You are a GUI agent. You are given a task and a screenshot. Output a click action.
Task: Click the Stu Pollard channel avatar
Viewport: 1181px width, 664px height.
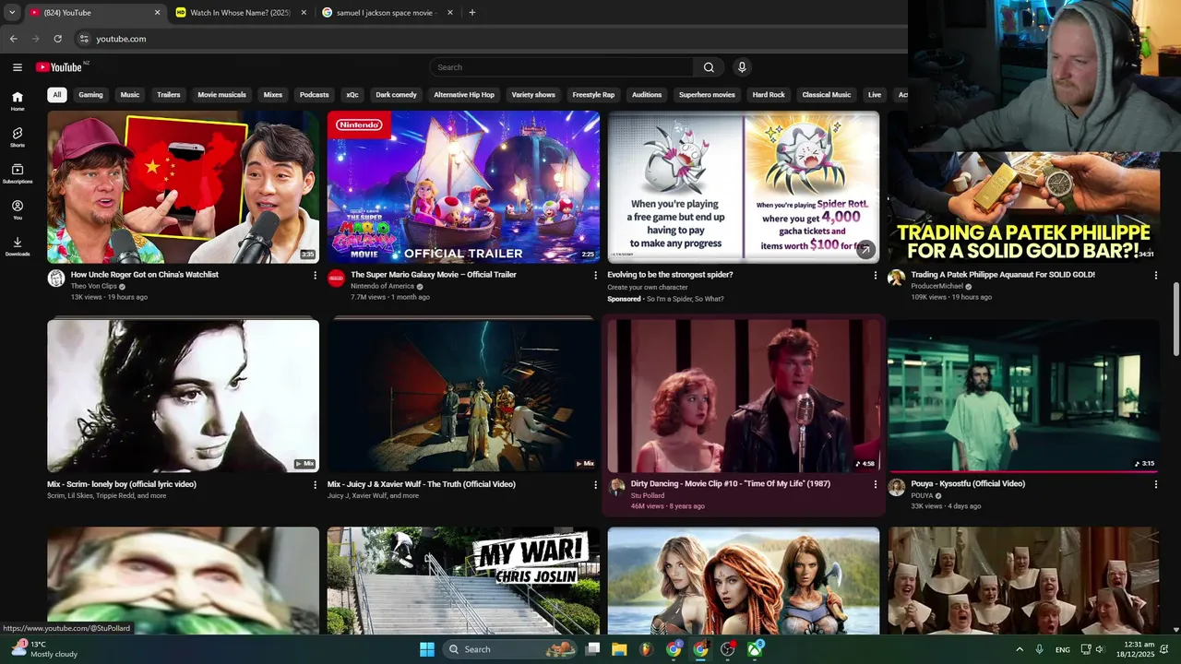tap(616, 487)
